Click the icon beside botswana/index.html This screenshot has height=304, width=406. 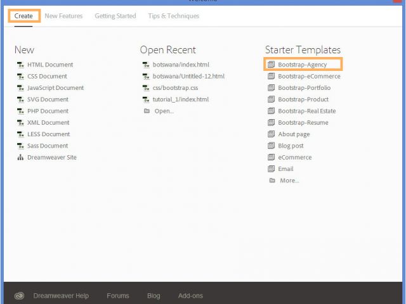tap(146, 65)
